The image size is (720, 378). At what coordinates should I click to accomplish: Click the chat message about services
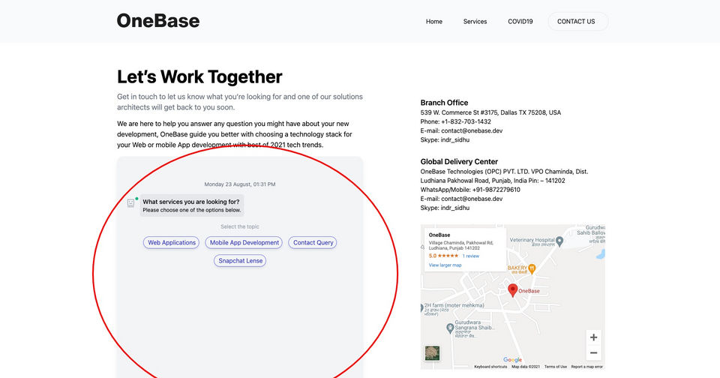[x=191, y=205]
